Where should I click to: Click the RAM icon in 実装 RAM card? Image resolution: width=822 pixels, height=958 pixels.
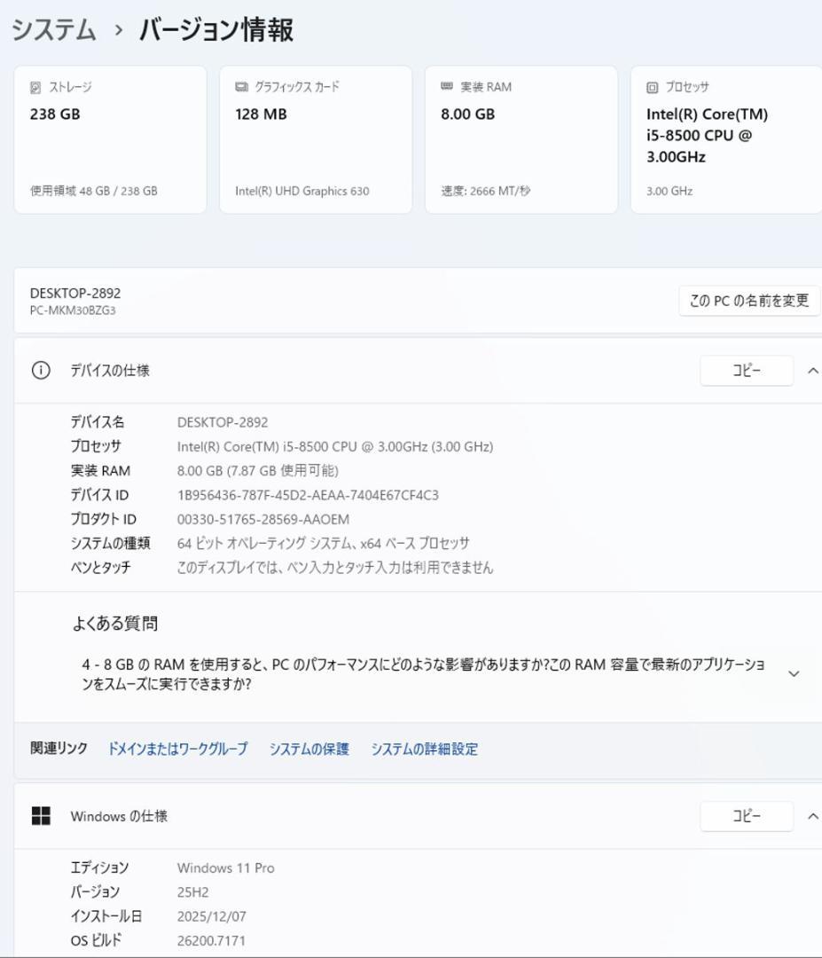point(447,87)
